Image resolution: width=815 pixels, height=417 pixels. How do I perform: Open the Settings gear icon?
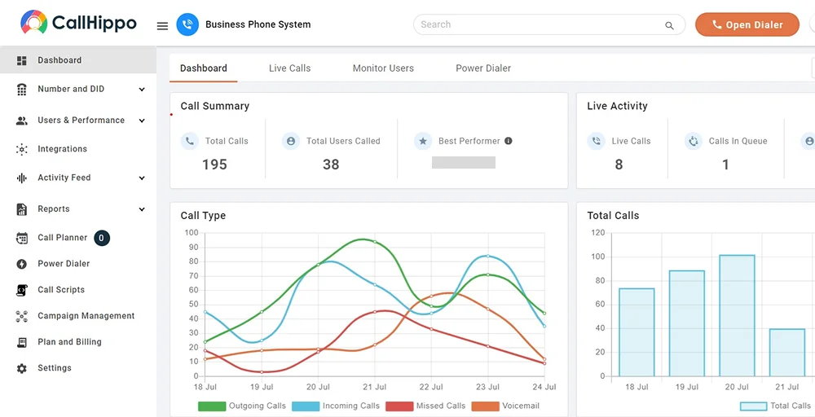[22, 368]
